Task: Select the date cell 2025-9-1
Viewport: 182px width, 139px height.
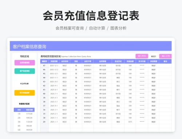Action: coord(54,86)
